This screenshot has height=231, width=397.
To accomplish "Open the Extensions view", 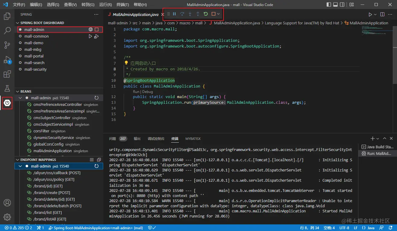I will (7, 74).
